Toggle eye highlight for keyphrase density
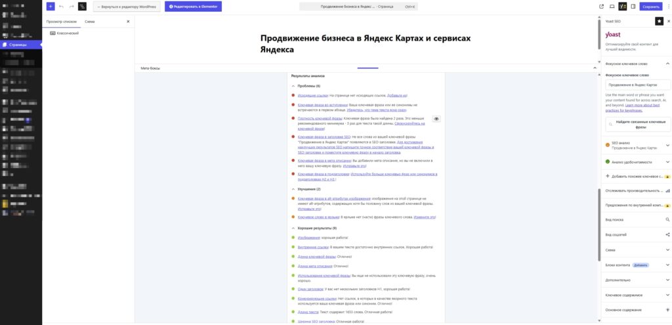Screen dimensions: 672x325 pos(436,119)
